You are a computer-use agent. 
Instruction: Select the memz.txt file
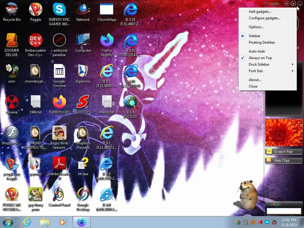pos(107,104)
